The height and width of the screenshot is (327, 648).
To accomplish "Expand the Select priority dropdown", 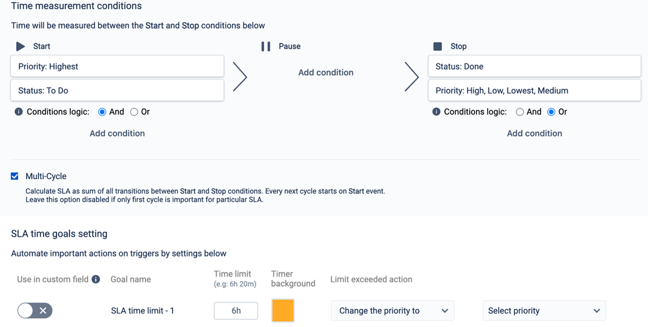I will [544, 311].
